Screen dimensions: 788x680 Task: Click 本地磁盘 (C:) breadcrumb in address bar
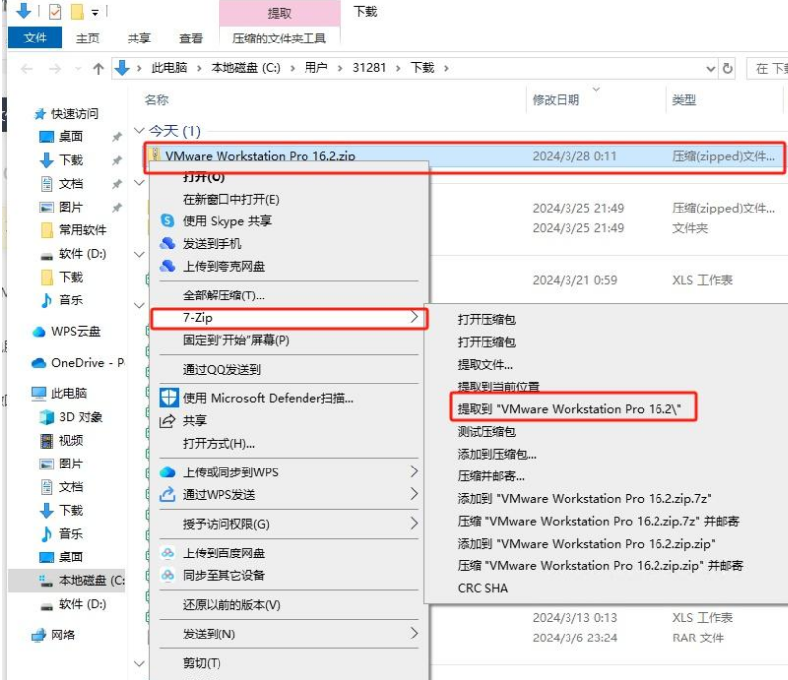pos(245,68)
